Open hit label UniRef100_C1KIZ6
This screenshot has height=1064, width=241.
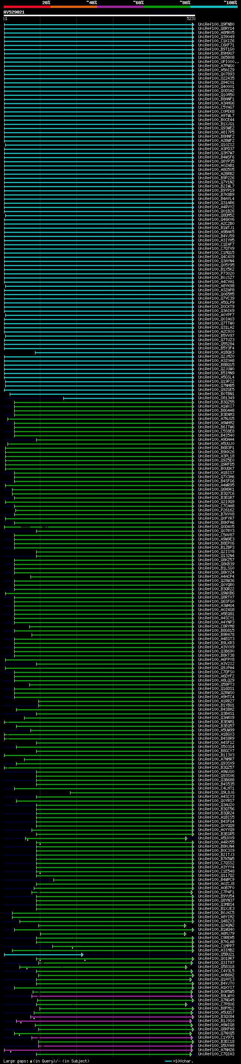pyautogui.click(x=216, y=41)
